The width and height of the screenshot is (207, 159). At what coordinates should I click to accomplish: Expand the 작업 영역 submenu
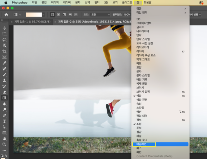click(160, 12)
